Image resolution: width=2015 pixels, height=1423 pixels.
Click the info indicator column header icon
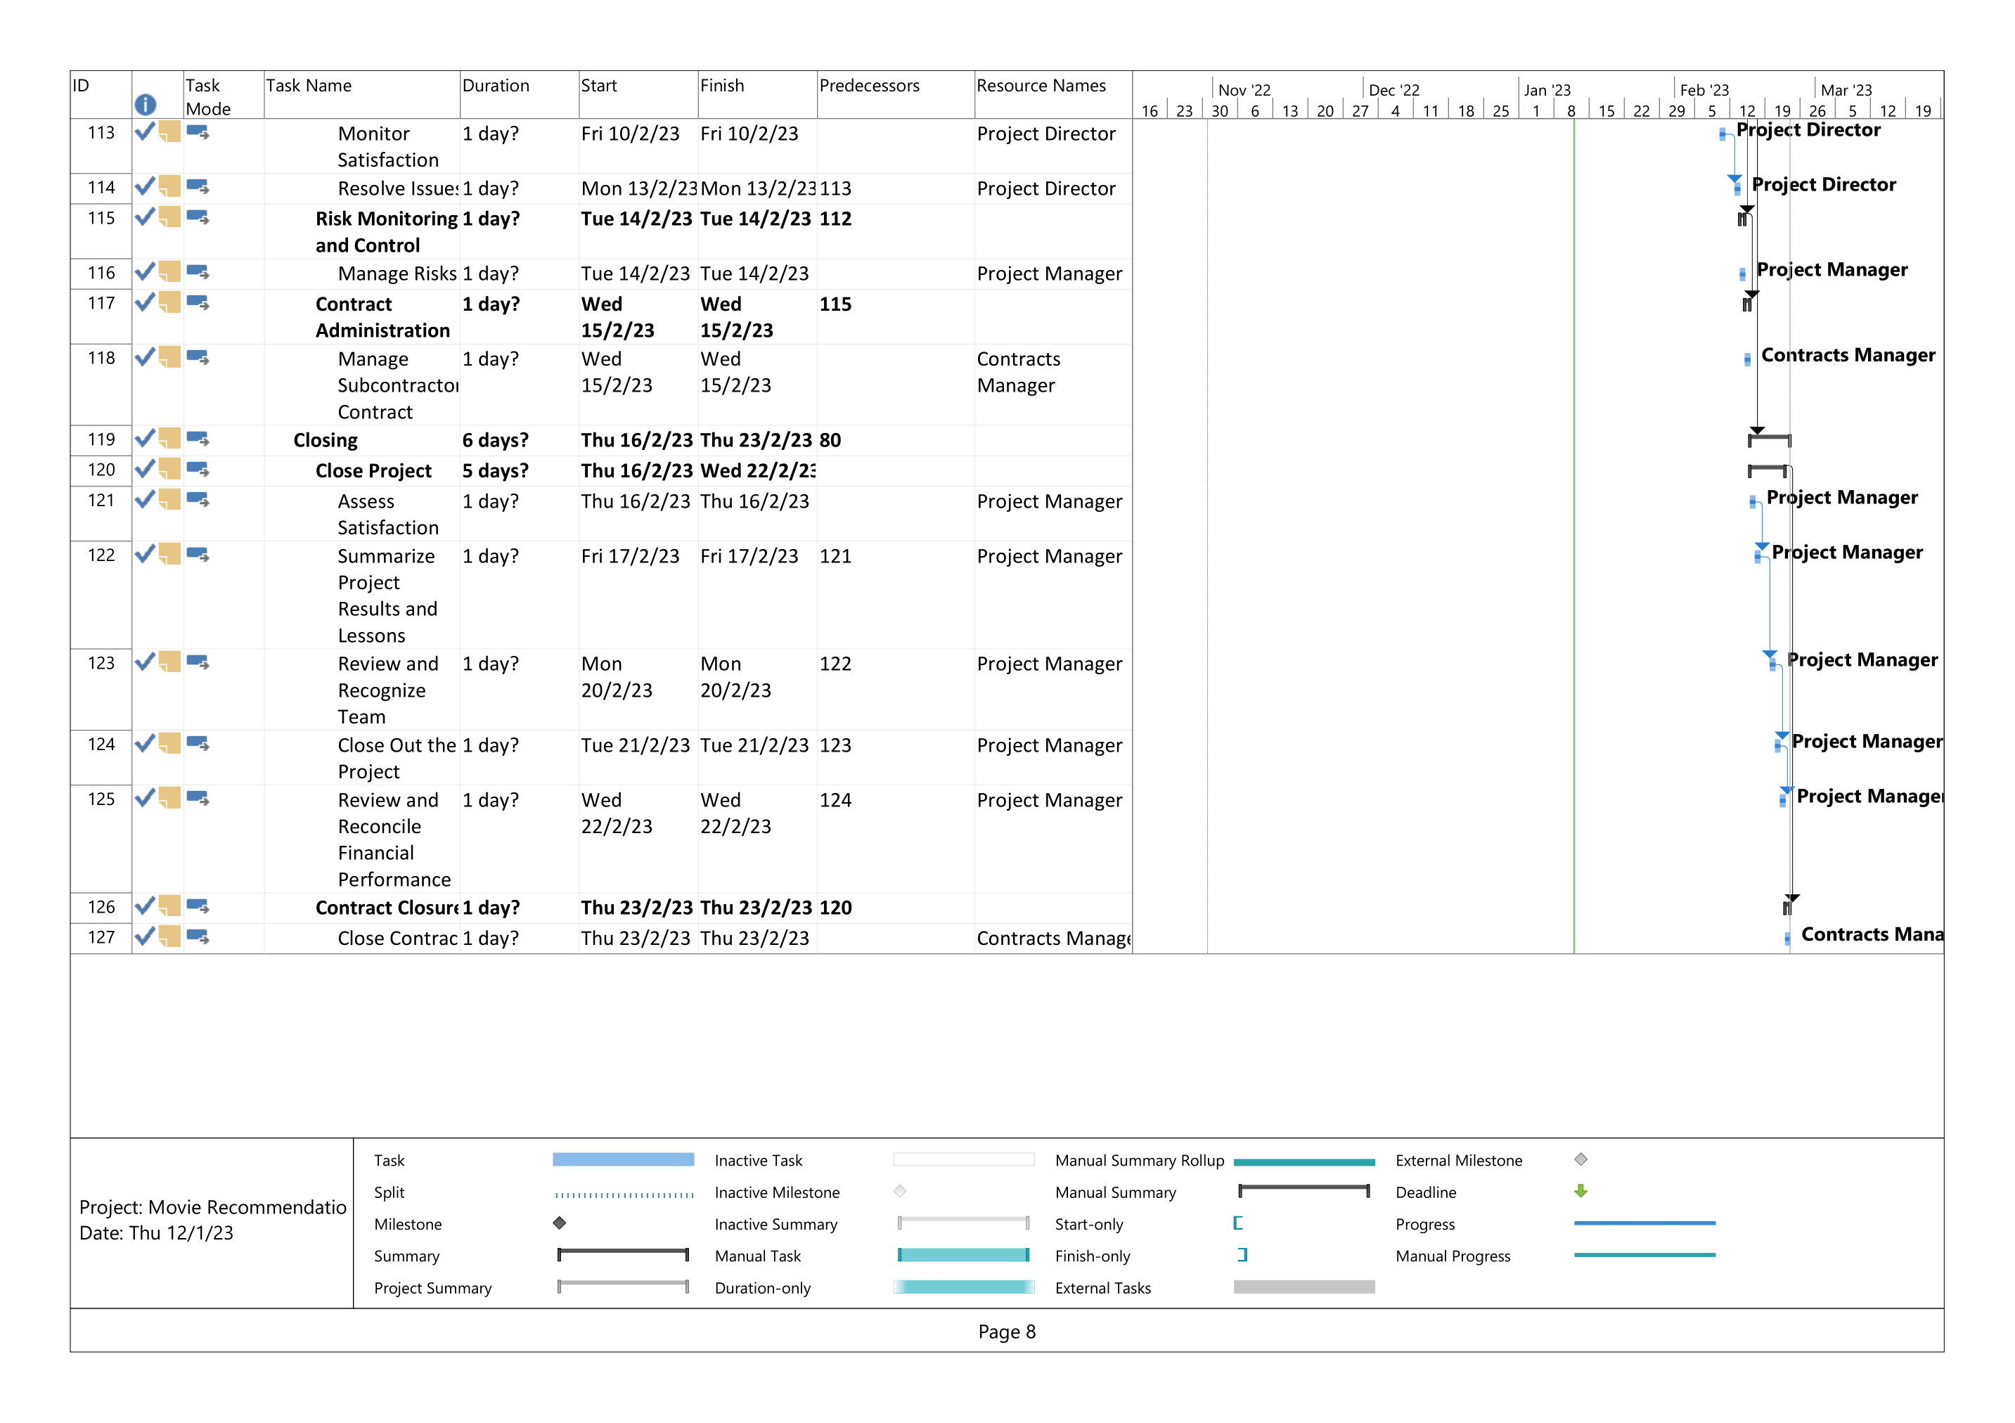click(x=146, y=105)
